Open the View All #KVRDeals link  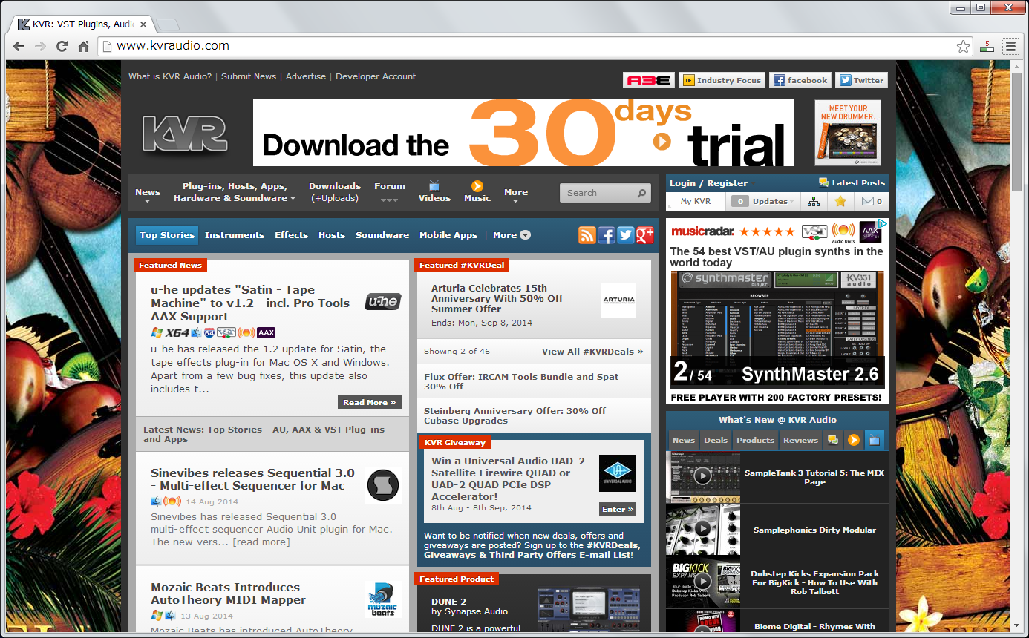[x=592, y=352]
